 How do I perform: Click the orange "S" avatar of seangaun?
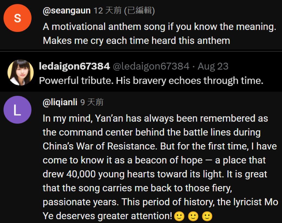(17, 18)
